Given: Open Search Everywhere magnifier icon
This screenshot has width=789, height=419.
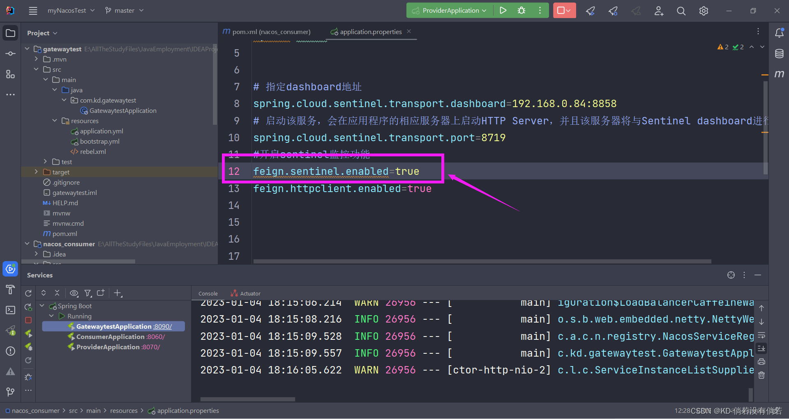Looking at the screenshot, I should pyautogui.click(x=681, y=11).
